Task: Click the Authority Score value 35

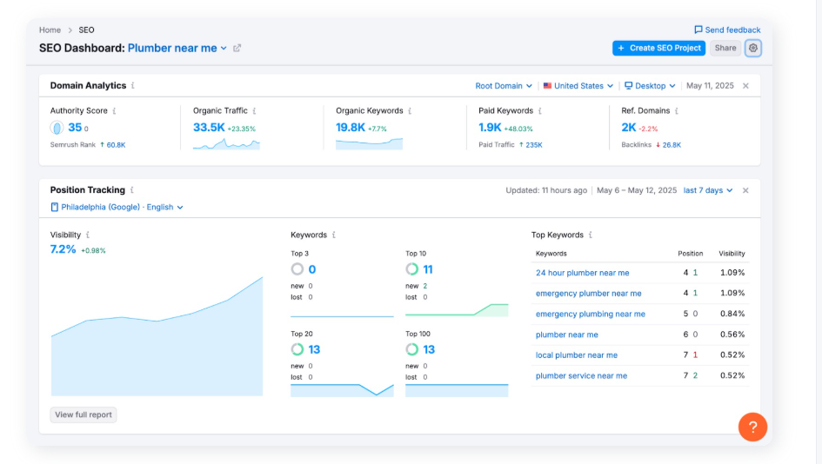Action: coord(75,128)
